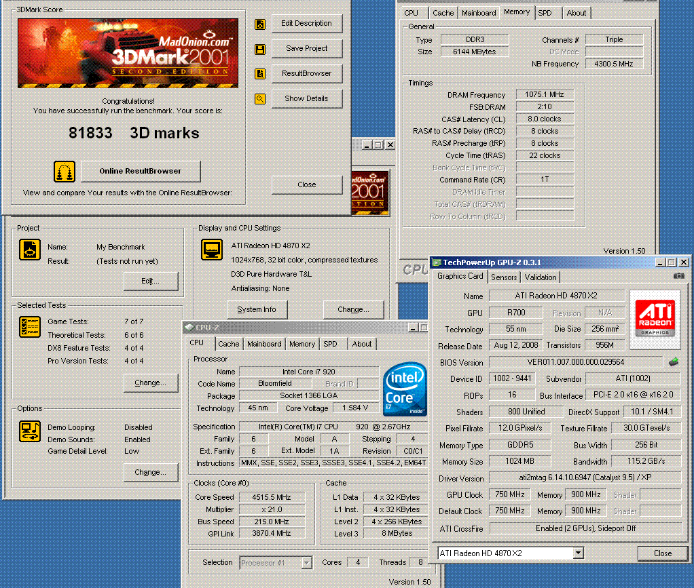This screenshot has height=588, width=694.
Task: Click the Bus Speed value 215.0 MHz
Action: point(272,522)
